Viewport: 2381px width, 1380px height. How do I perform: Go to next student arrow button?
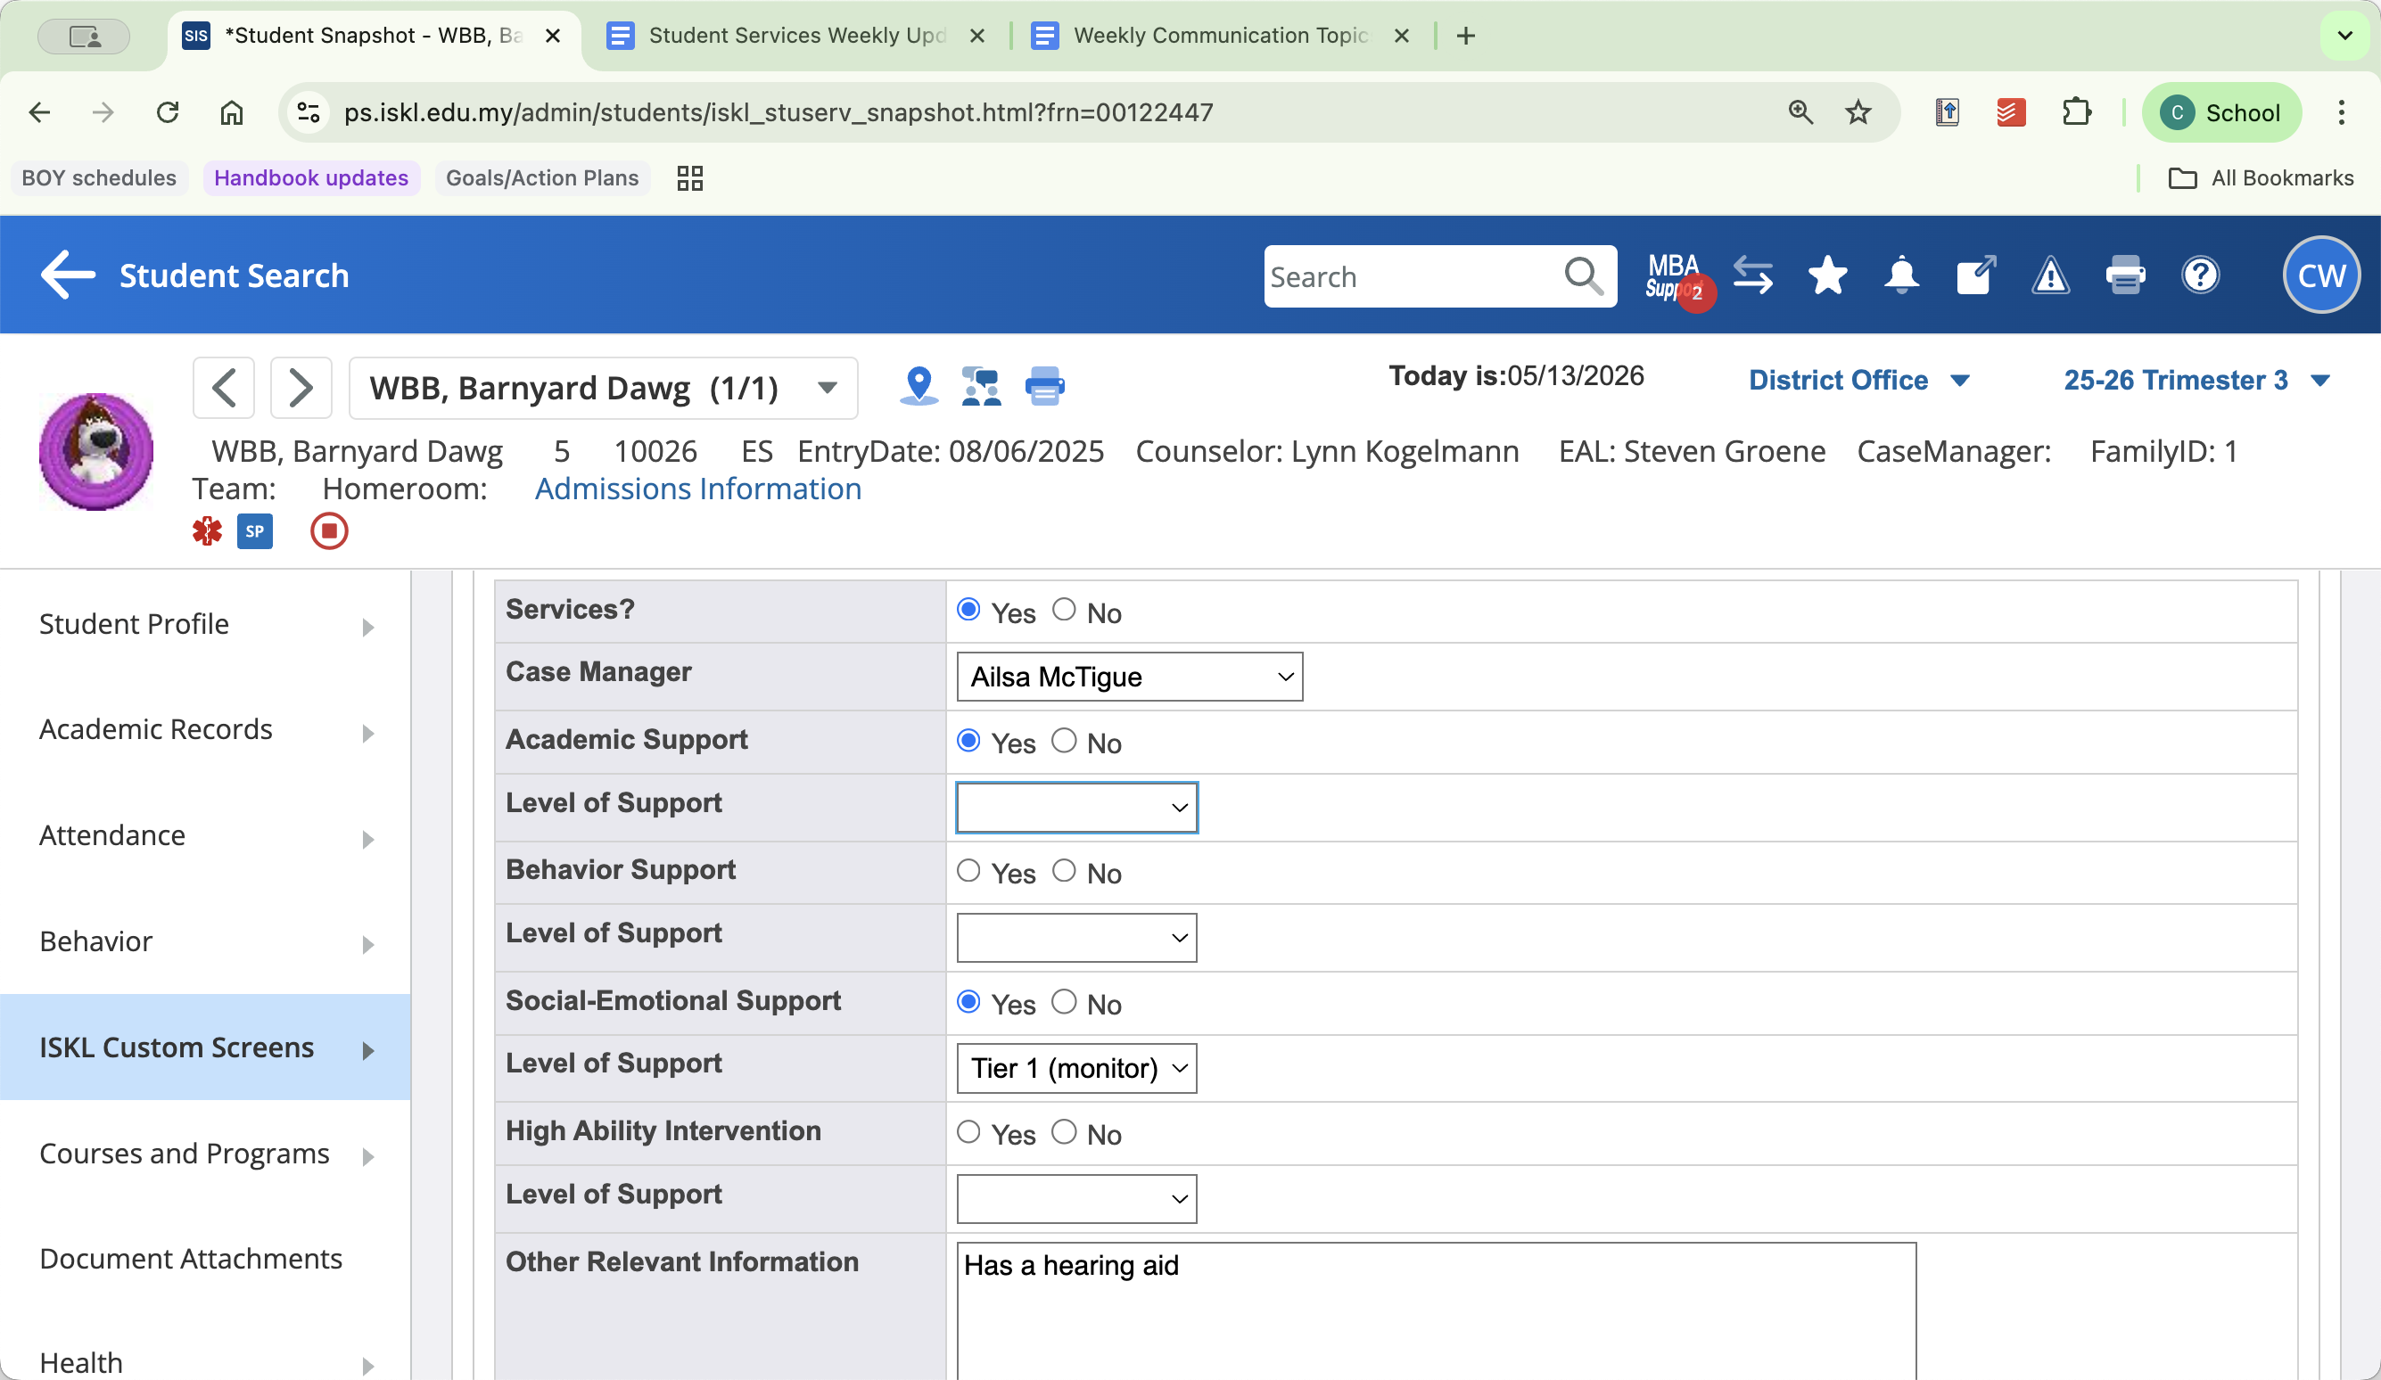[301, 387]
